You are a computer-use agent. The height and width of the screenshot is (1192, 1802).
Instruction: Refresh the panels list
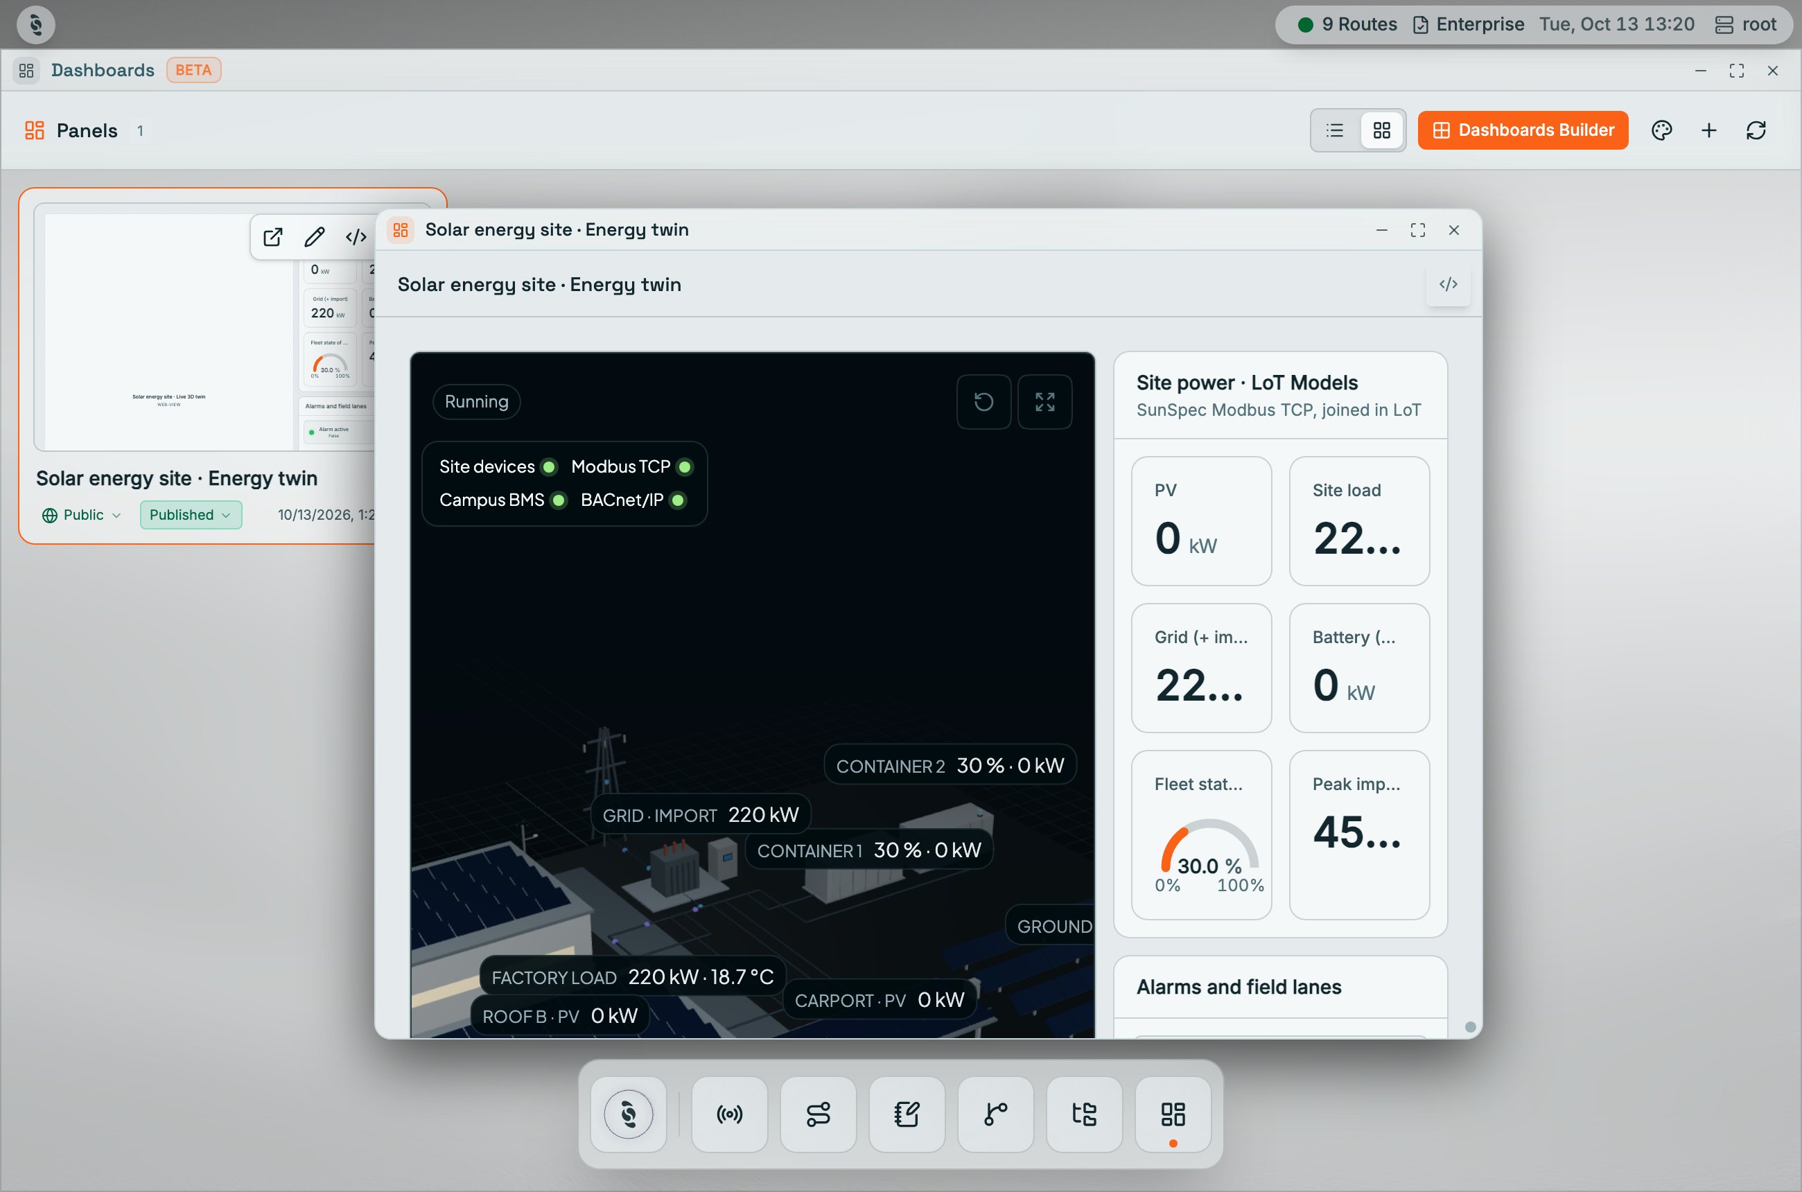[x=1756, y=130]
